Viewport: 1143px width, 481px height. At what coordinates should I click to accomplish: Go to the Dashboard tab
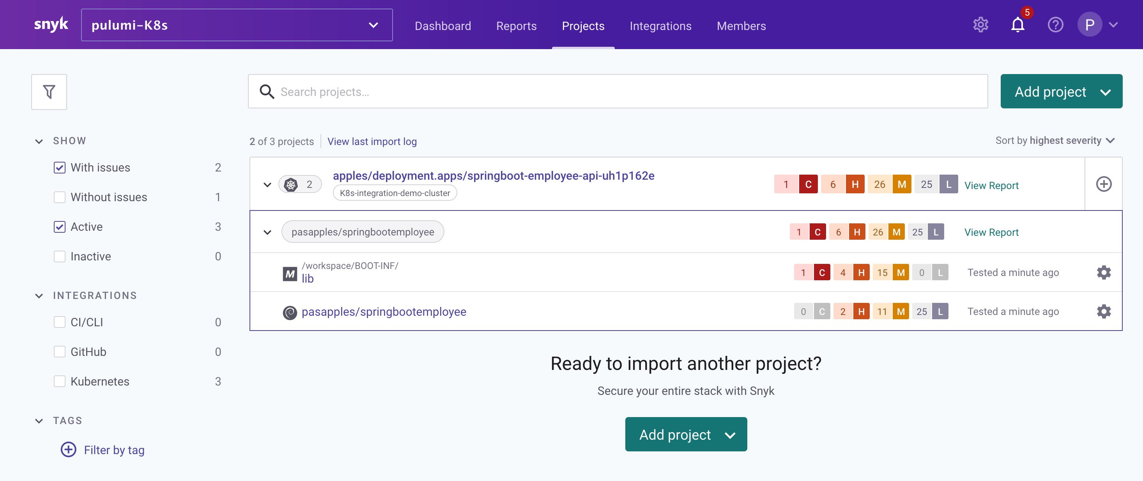tap(442, 26)
